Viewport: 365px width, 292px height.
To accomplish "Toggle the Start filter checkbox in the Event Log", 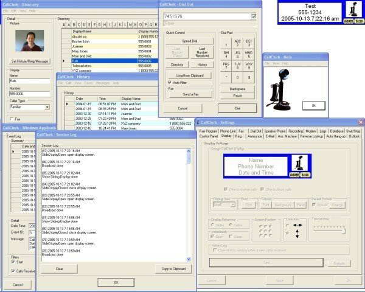I will click(13, 262).
